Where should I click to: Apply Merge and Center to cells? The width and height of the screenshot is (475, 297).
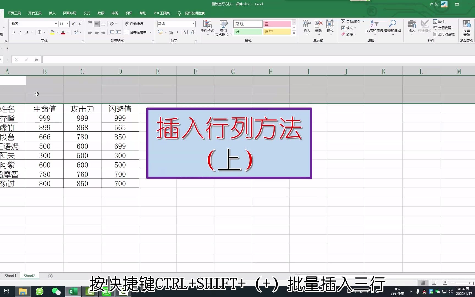[x=137, y=32]
